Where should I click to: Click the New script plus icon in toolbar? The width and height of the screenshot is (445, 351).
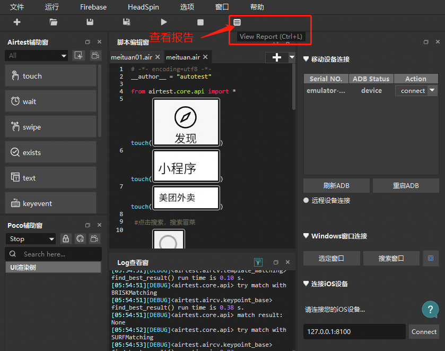point(17,22)
